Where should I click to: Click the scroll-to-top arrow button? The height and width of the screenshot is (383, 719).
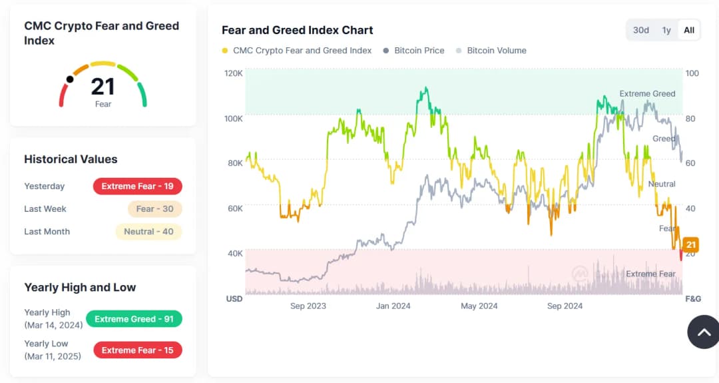pos(704,331)
